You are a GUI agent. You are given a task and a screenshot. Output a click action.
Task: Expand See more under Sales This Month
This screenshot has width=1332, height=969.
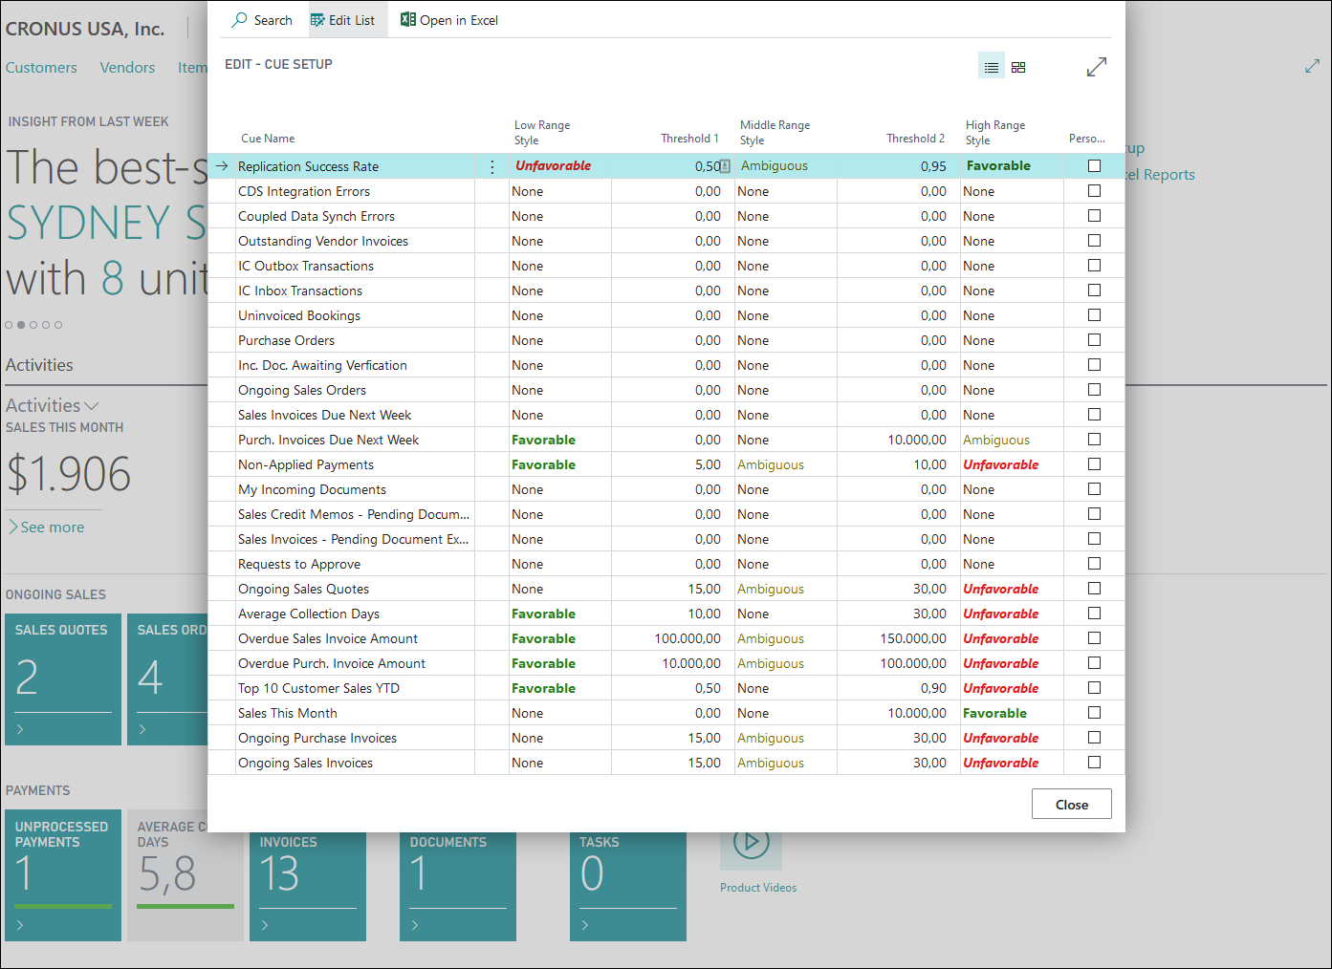[46, 528]
